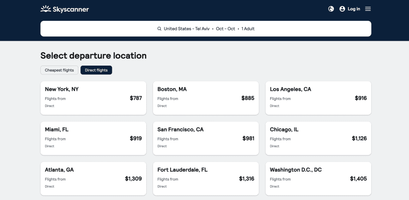Click the magnifier search icon
Viewport: 409px width, 200px height.
tap(159, 29)
